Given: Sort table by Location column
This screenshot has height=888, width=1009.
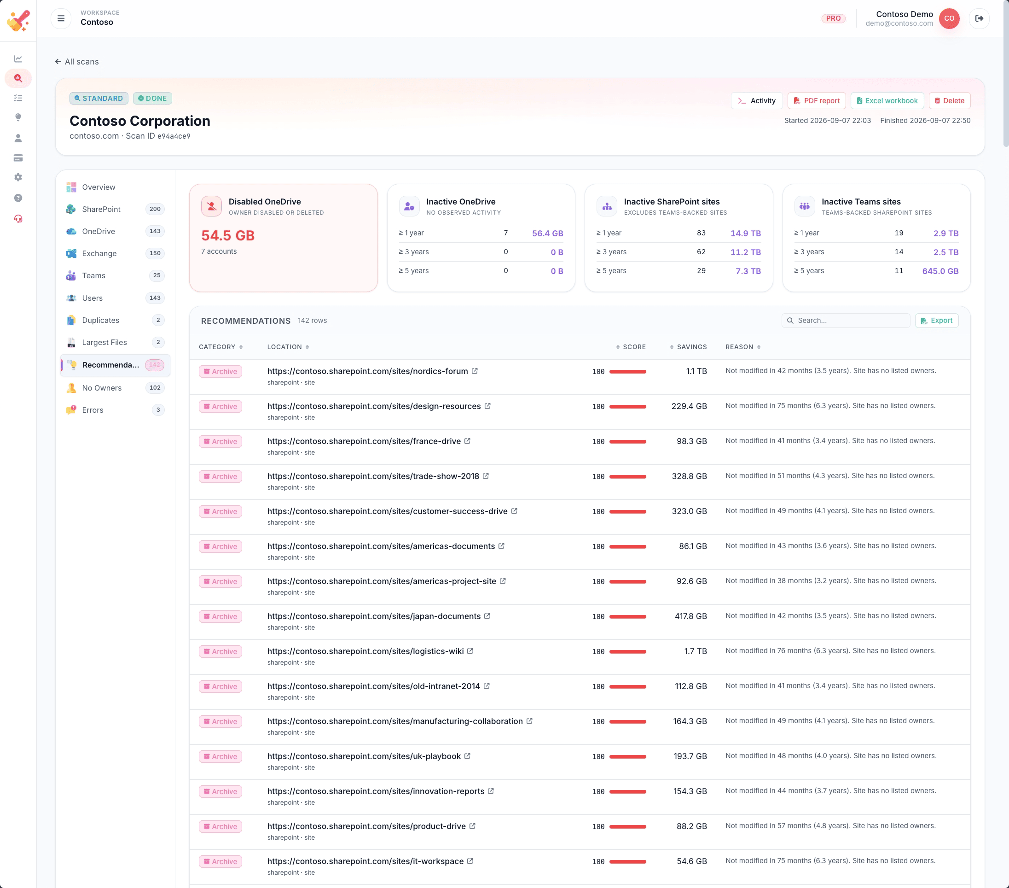Looking at the screenshot, I should pos(288,347).
